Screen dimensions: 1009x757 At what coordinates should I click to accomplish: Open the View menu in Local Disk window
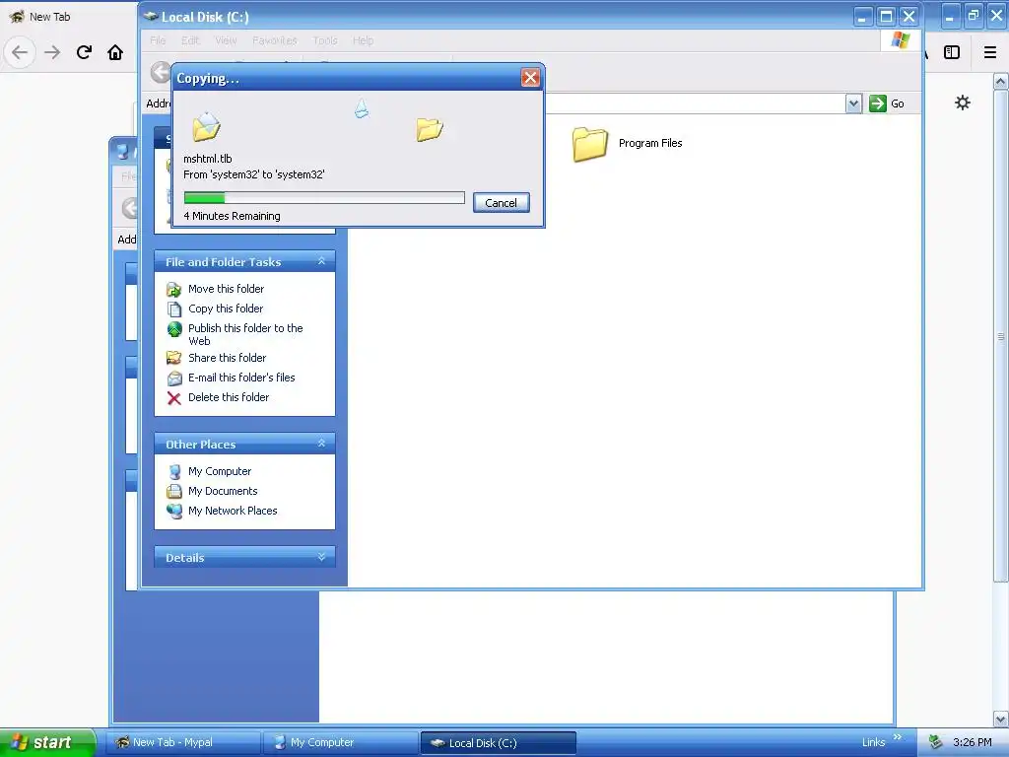(x=226, y=40)
